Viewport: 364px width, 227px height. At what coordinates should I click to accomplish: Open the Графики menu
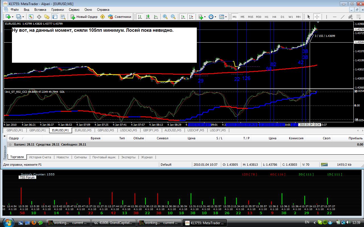point(57,9)
